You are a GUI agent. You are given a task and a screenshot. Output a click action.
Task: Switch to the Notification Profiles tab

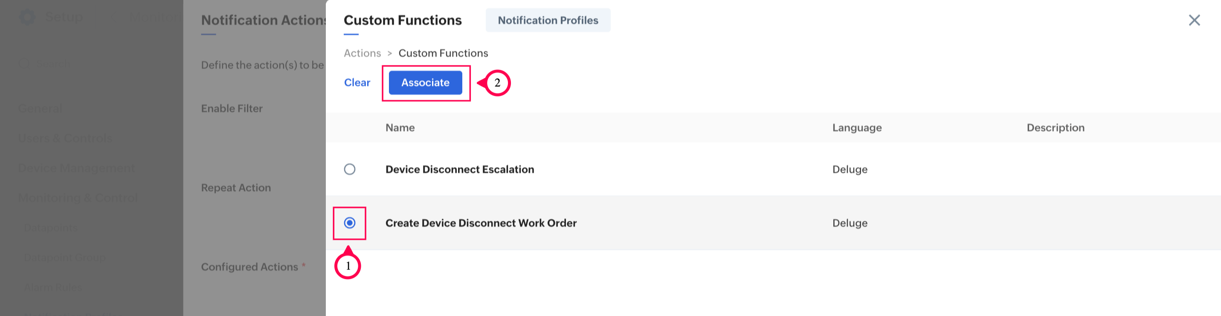tap(548, 20)
